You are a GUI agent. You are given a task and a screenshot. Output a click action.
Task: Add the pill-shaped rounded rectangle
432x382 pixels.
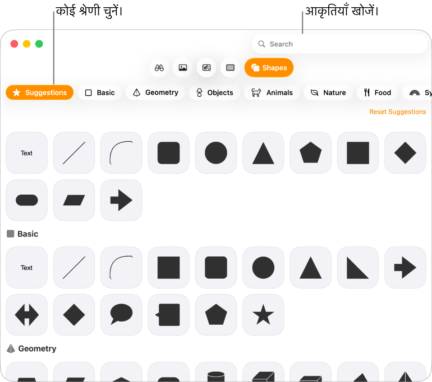click(x=27, y=200)
